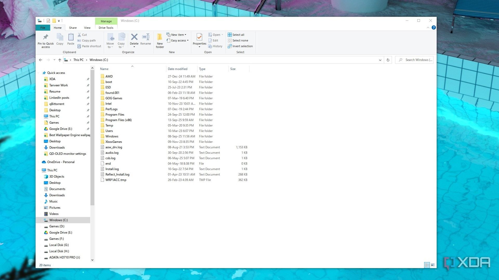Screen dimensions: 499x280
Task: Go up one folder level arrow
Action: click(x=60, y=60)
